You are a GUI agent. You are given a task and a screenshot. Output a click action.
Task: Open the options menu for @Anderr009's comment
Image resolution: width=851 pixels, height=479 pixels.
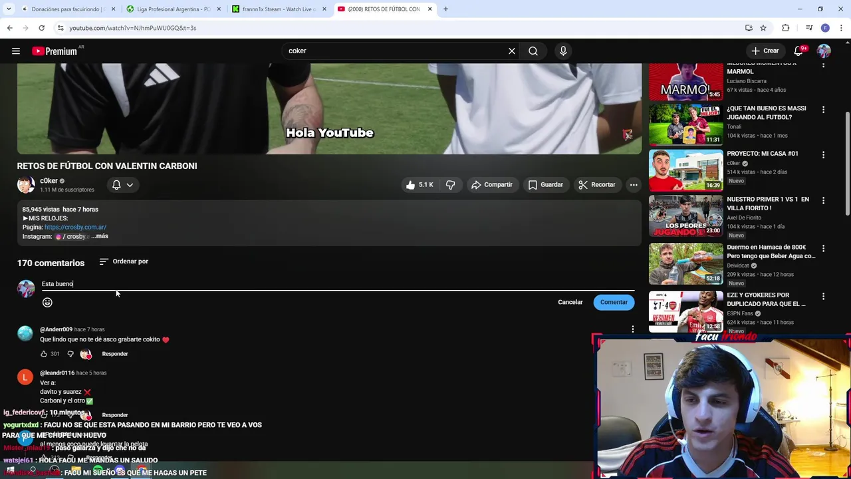tap(633, 329)
